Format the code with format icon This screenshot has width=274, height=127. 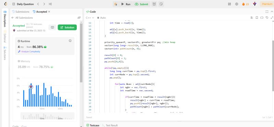[252, 18]
